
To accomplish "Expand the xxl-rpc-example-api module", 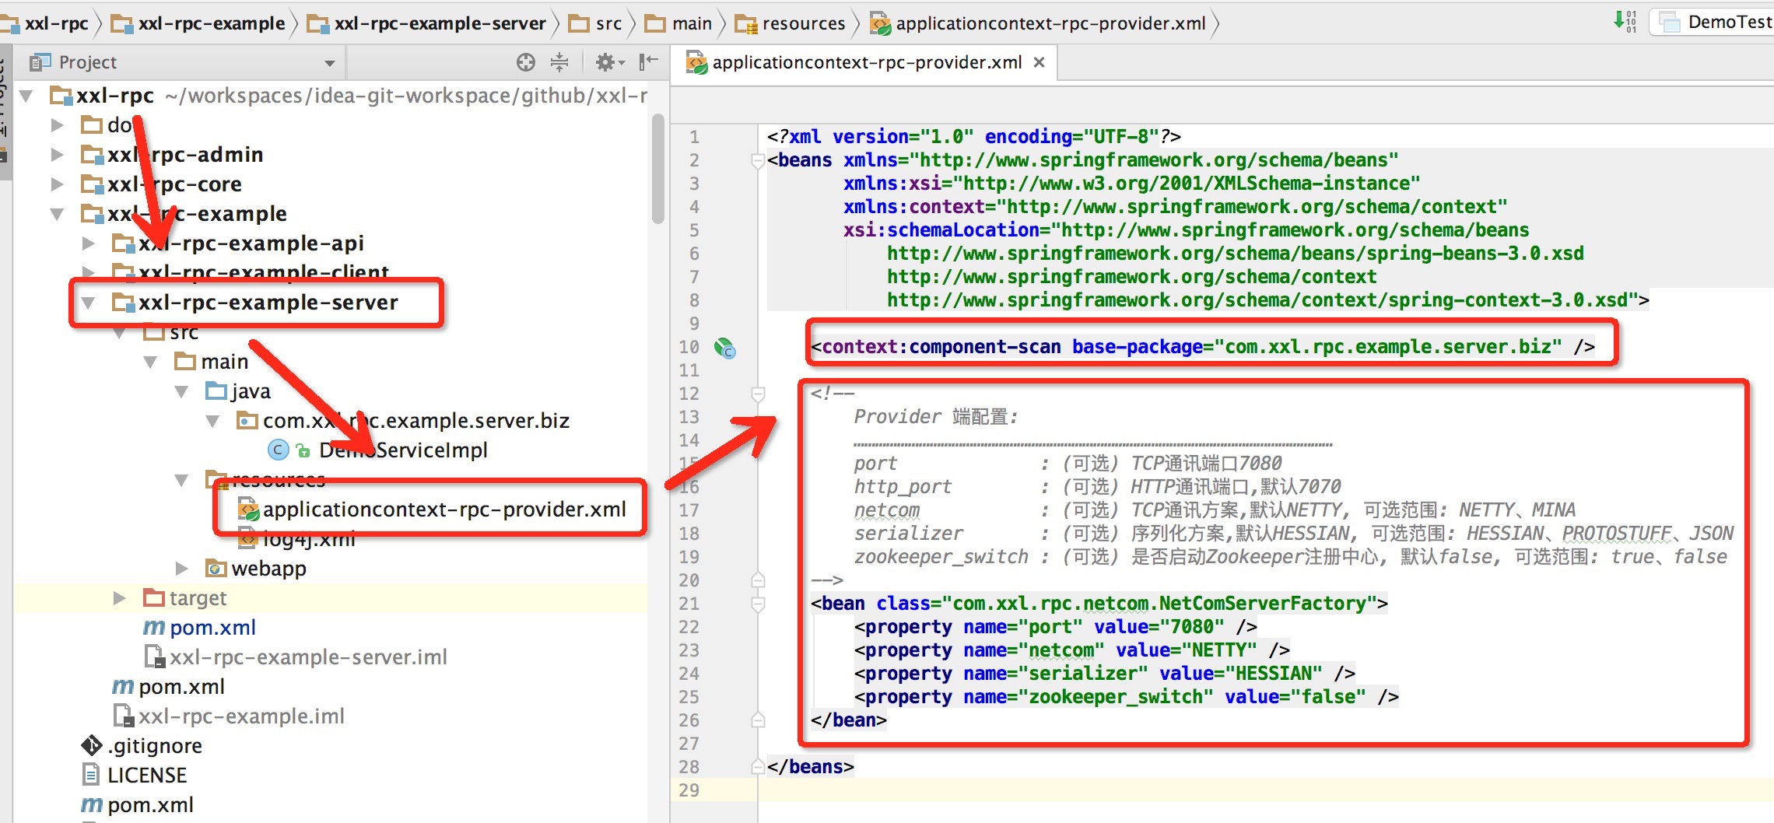I will point(89,243).
